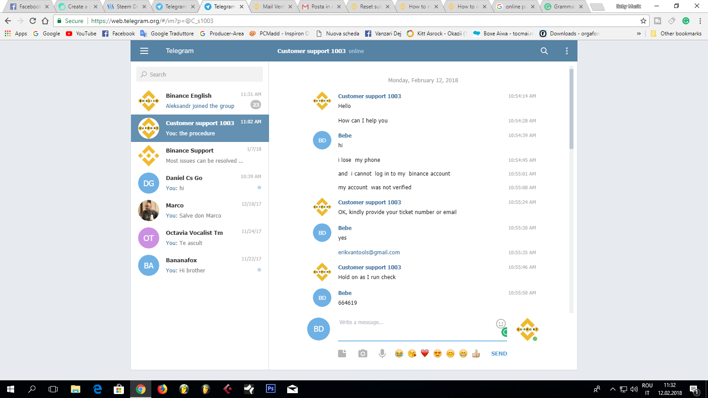The image size is (708, 398).
Task: Open the YouTube bookmark
Action: [x=81, y=34]
